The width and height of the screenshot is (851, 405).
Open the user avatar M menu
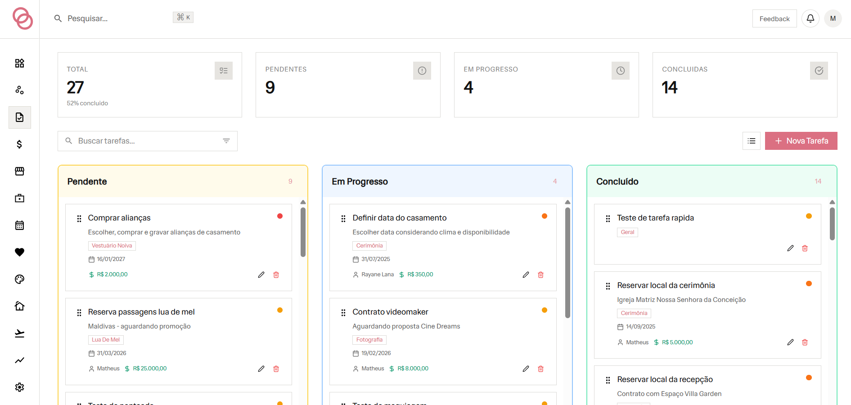(833, 18)
